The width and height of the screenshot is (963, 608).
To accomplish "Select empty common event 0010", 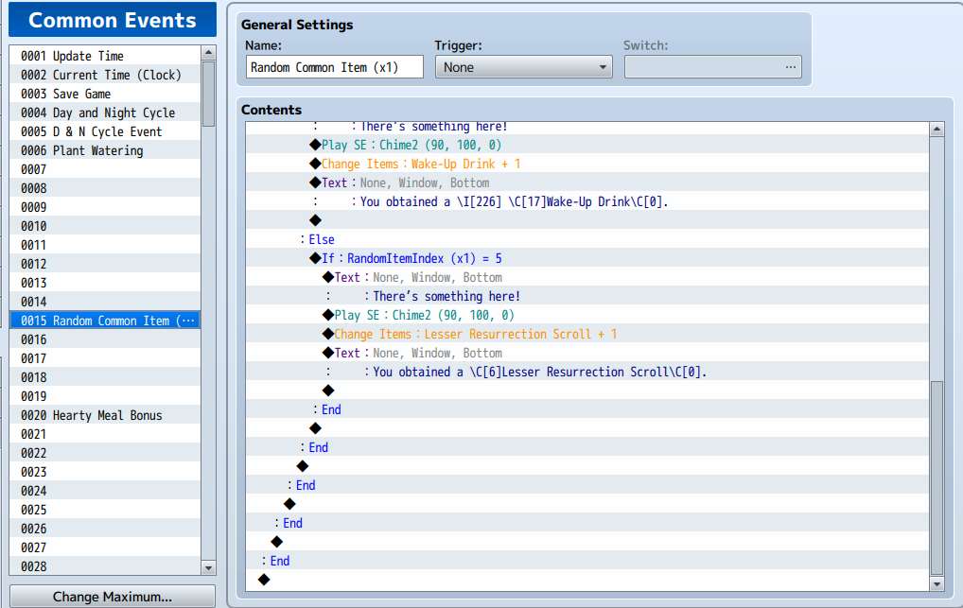I will coord(105,226).
